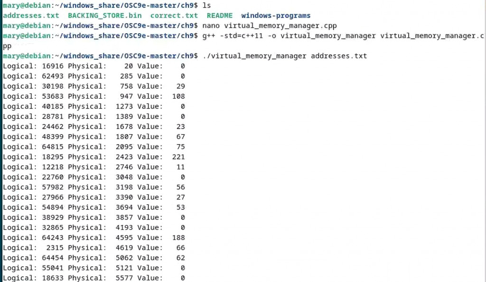Click addresses.txt in the ls output
Screen dimensions: 486x282
coord(31,16)
